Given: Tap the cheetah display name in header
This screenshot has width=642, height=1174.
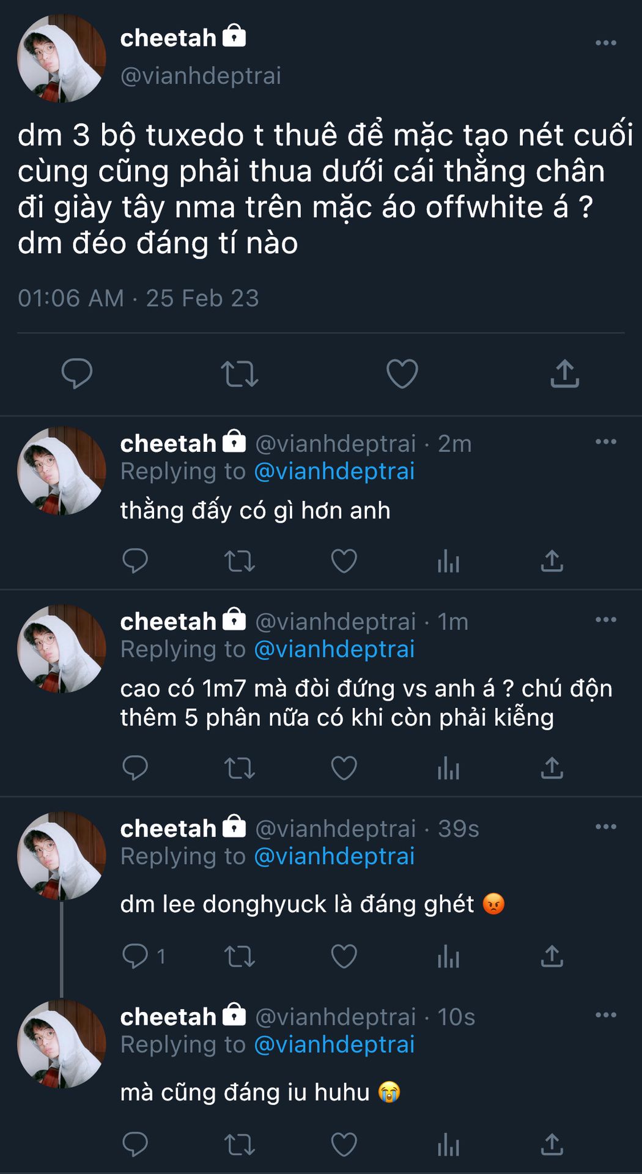Looking at the screenshot, I should coord(168,38).
